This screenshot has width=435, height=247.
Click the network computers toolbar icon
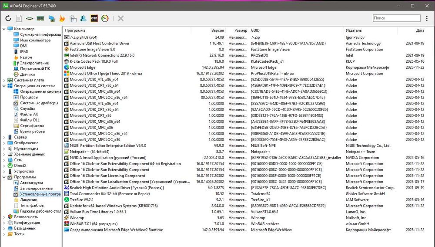[51, 19]
